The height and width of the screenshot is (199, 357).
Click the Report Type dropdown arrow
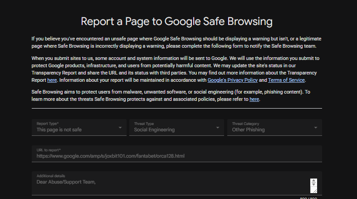120,128
